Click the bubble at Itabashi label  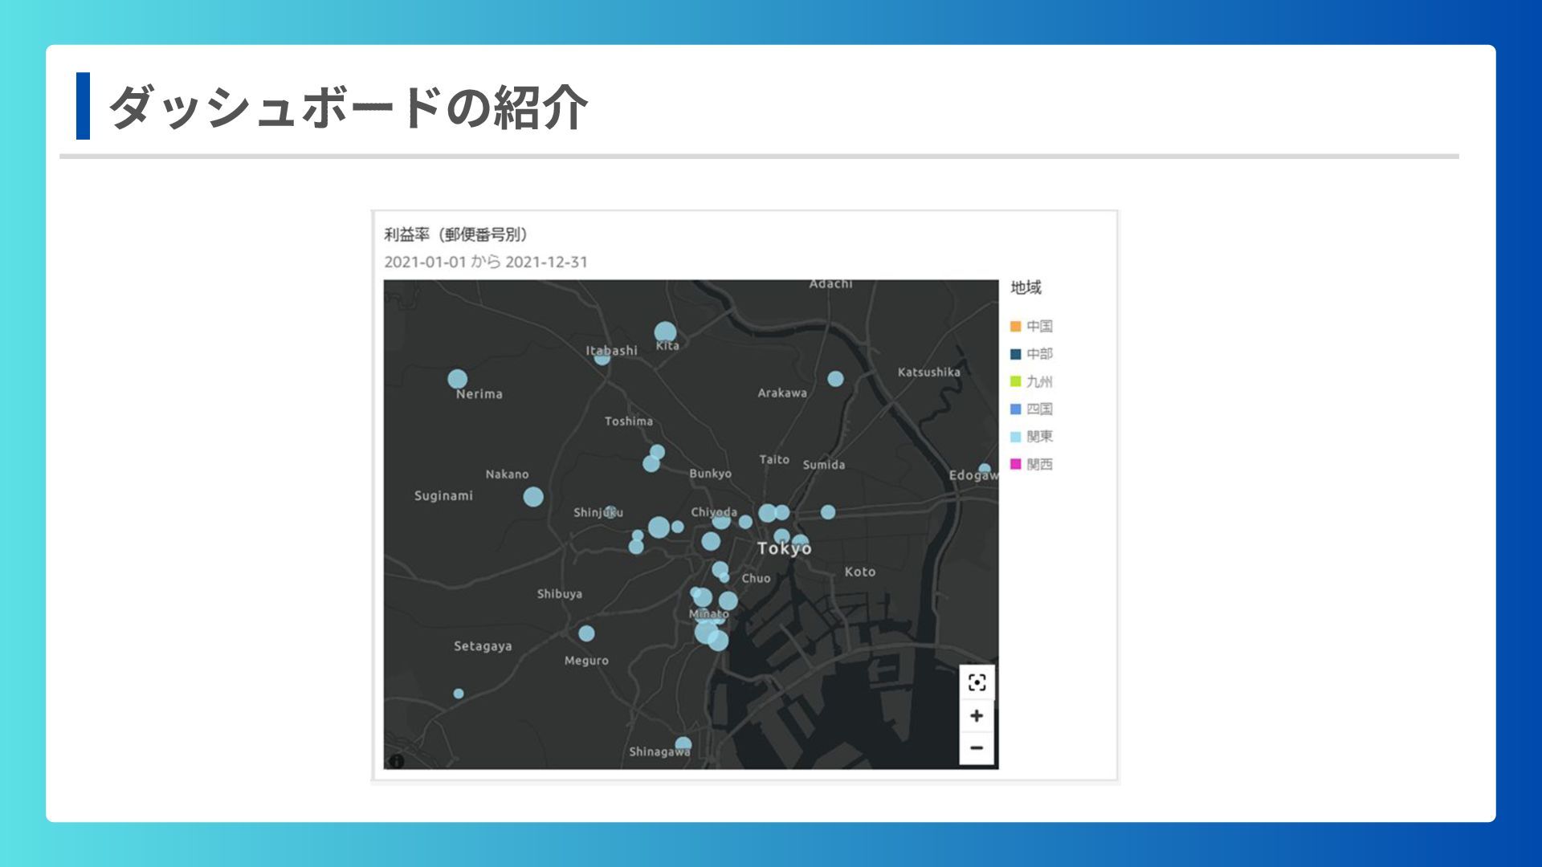click(x=602, y=358)
